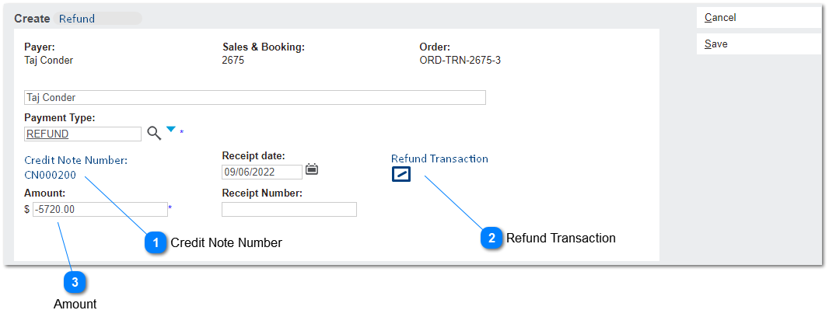Cancel the refund creation
This screenshot has height=324, width=829.
(759, 17)
